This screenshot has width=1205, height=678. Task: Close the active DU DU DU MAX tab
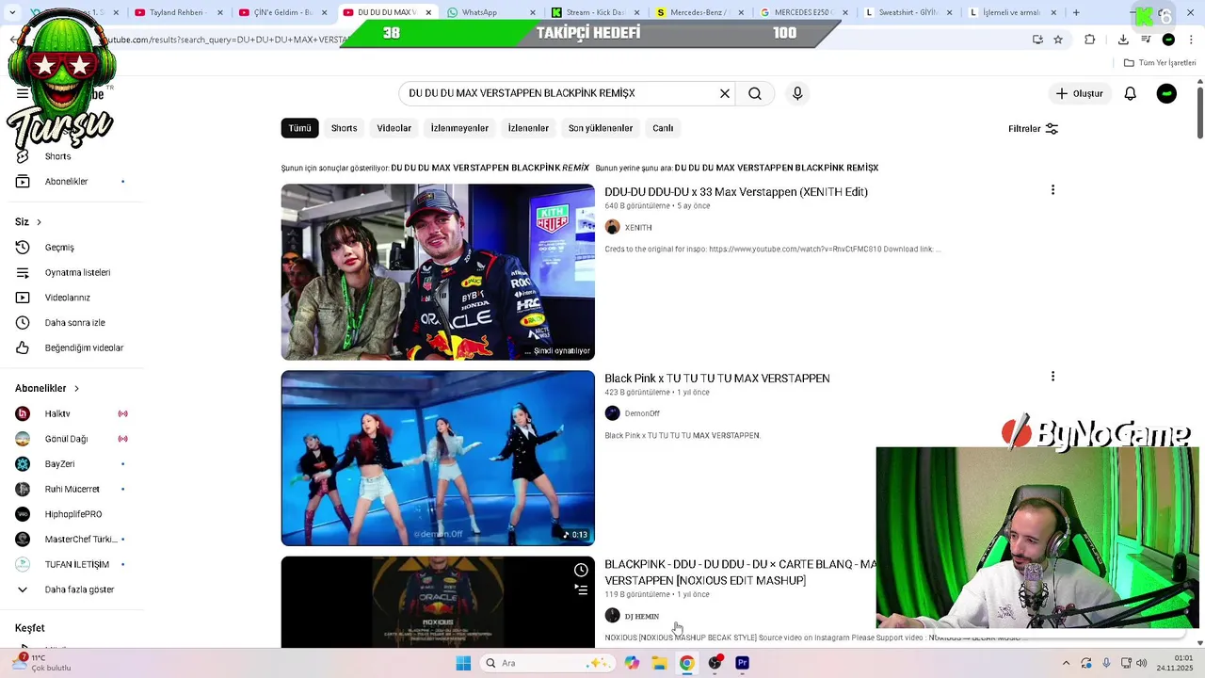point(427,12)
